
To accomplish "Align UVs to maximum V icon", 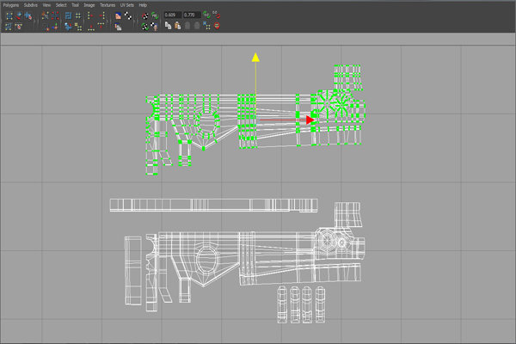I will tap(101, 26).
